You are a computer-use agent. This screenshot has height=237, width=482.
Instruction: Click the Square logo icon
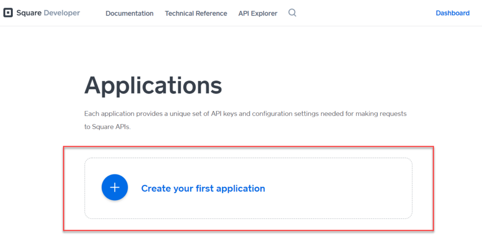click(8, 13)
